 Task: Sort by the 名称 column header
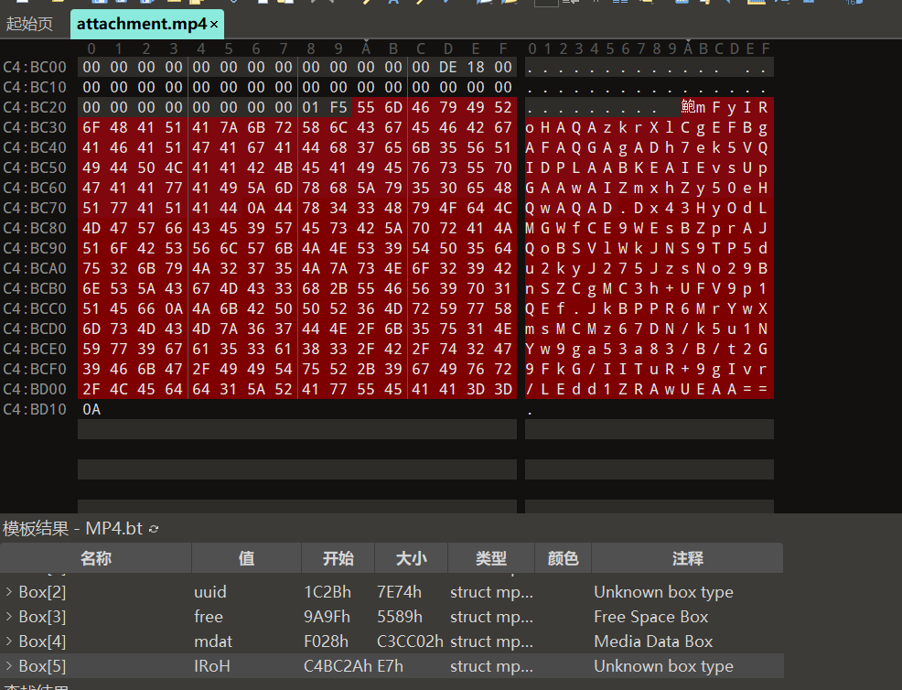[95, 558]
